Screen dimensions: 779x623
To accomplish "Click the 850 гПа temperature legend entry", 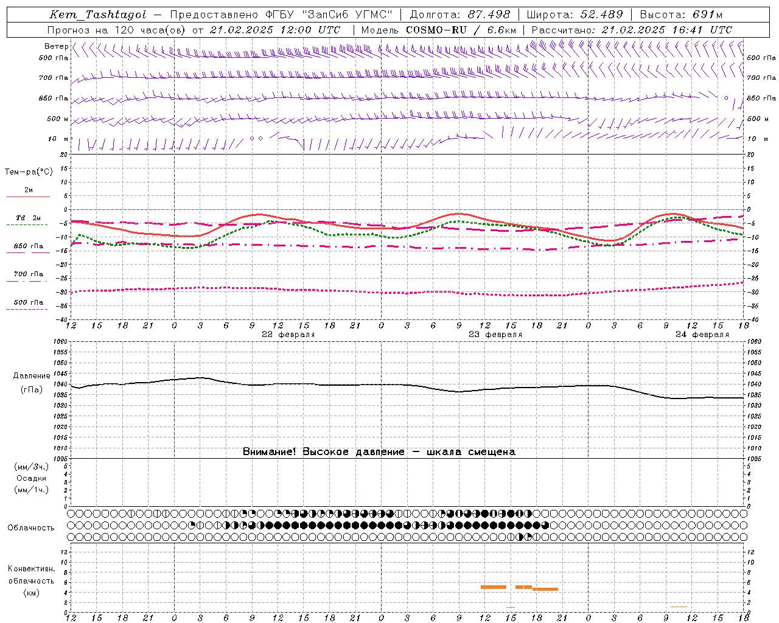I will coord(29,246).
